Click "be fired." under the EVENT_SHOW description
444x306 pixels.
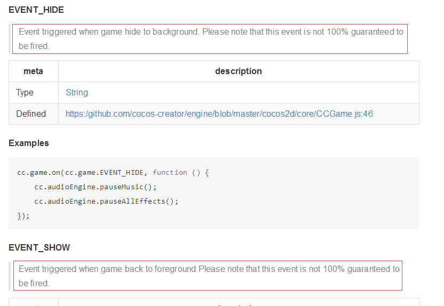point(34,283)
